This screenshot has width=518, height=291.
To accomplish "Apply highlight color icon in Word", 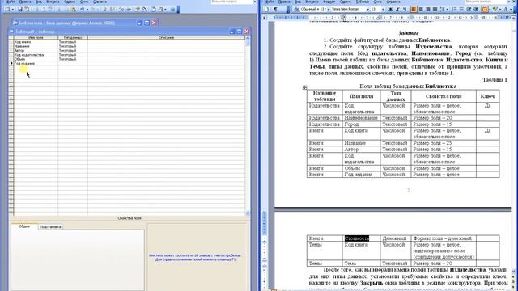I will tap(495, 9).
